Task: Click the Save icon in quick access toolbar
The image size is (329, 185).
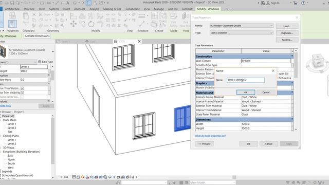Action: pos(12,3)
